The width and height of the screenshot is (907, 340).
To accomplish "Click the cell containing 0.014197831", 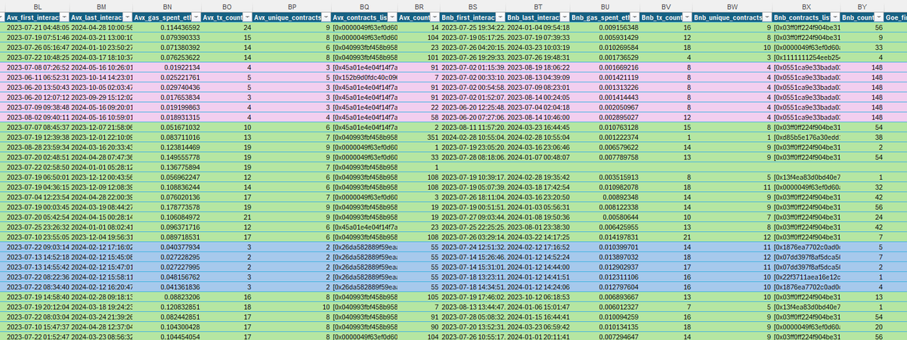I will [605, 236].
